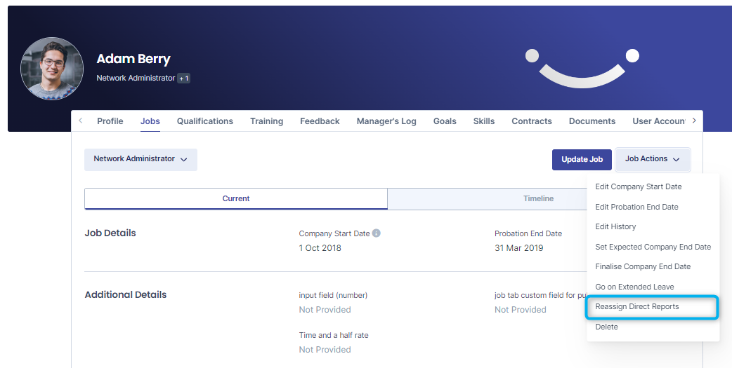The image size is (732, 368).
Task: Select the Jobs tab
Action: pos(150,121)
